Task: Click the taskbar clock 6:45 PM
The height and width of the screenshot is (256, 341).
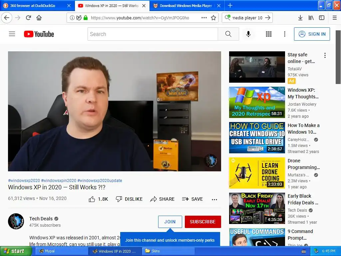Action: [329, 251]
